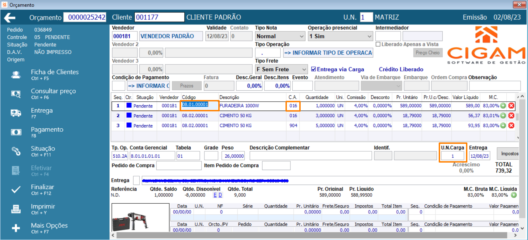Viewport: 528px width, 240px height.
Task: Click INFORMAR TIPO DE OPERACA button
Action: tap(328, 53)
